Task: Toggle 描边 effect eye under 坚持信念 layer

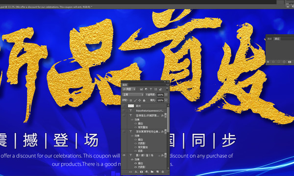Action: (136, 123)
